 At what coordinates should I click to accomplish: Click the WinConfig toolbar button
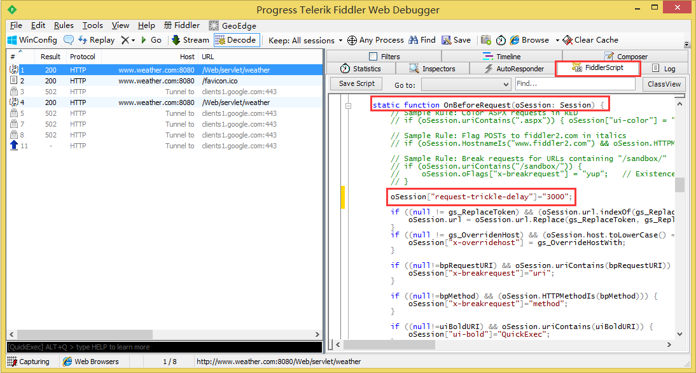pos(32,40)
